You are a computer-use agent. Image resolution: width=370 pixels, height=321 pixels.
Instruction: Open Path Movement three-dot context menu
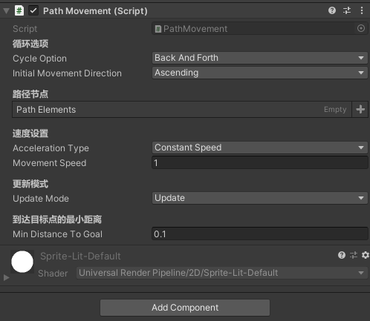(x=362, y=10)
